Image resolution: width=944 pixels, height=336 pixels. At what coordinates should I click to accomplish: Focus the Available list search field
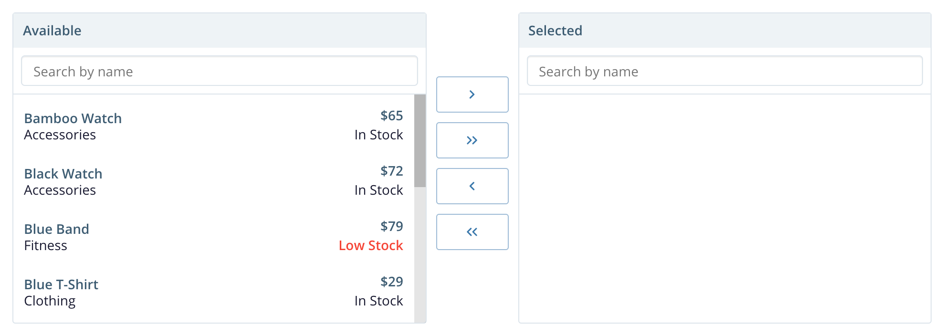pos(220,71)
